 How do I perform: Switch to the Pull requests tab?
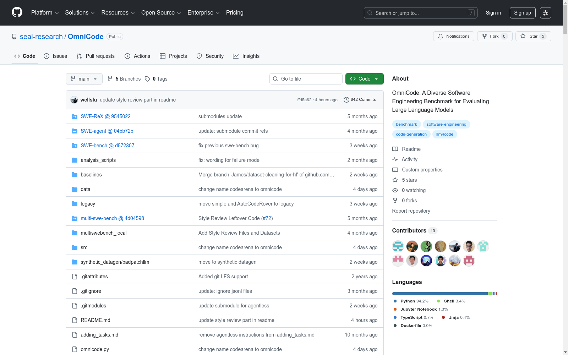tap(95, 56)
